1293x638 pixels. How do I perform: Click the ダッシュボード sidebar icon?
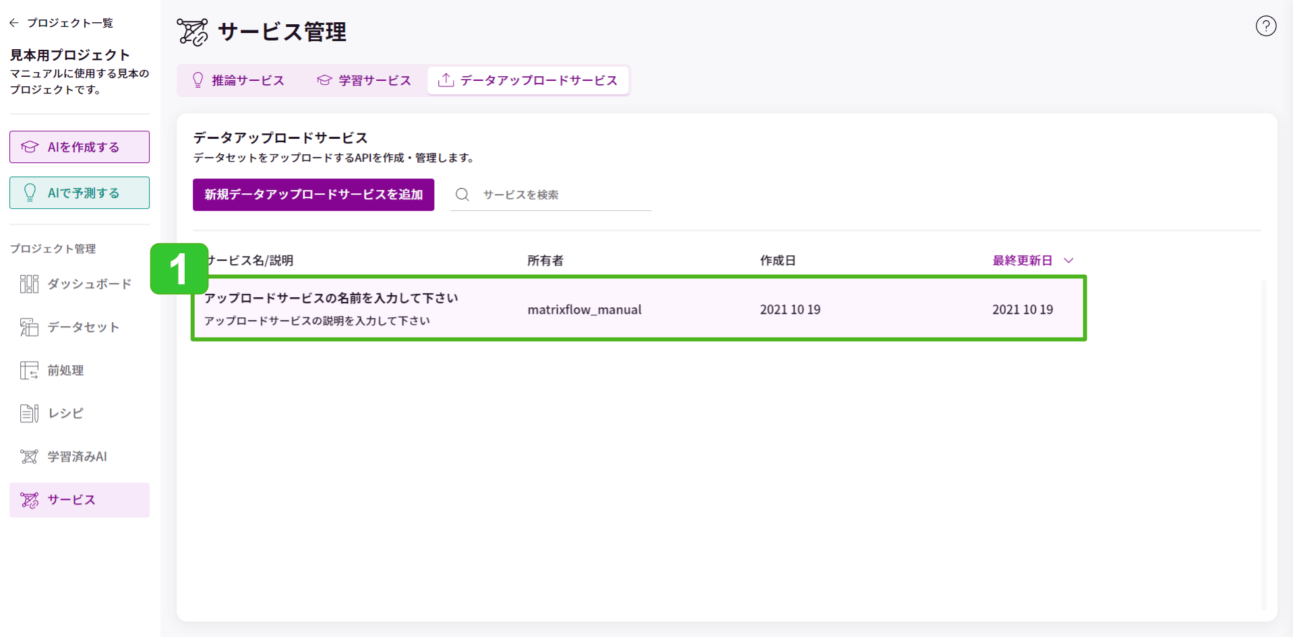29,284
